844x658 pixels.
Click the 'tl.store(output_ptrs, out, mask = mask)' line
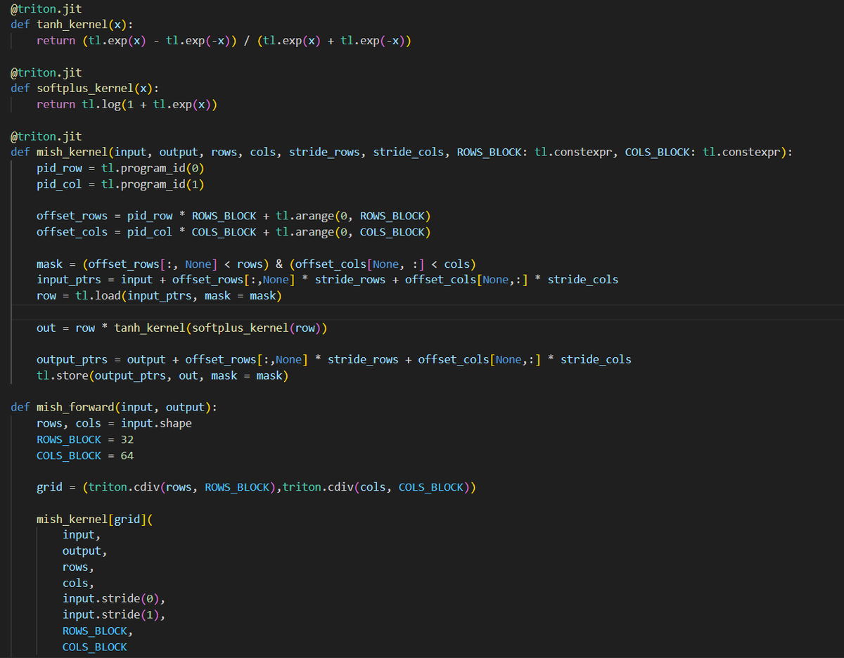[x=162, y=376]
